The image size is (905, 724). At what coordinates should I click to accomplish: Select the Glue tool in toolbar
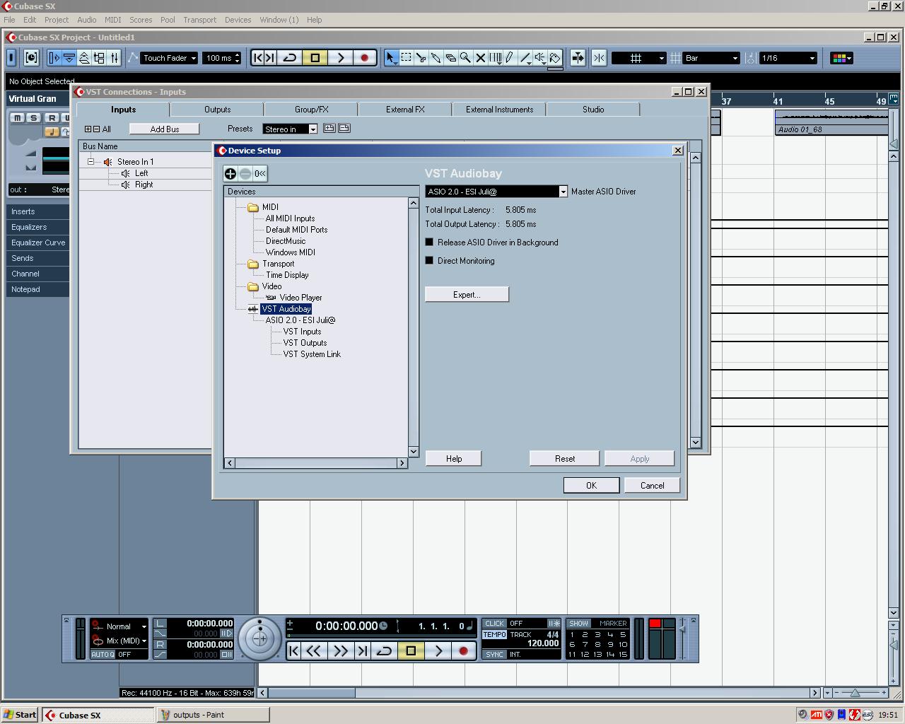pyautogui.click(x=436, y=58)
